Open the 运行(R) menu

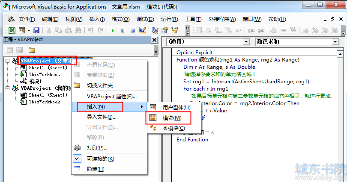169,19
